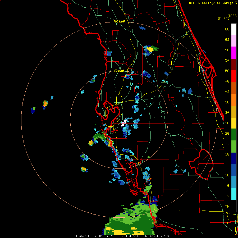
Task: Click the 'ENHANCED ECHO TOPS' caption text
Action: click(93, 236)
